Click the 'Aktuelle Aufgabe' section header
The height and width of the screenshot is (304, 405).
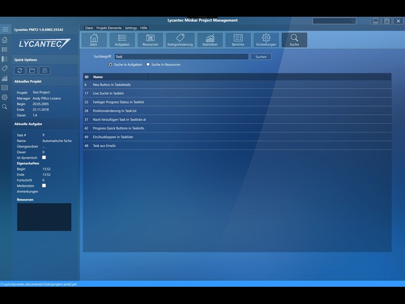(x=28, y=124)
